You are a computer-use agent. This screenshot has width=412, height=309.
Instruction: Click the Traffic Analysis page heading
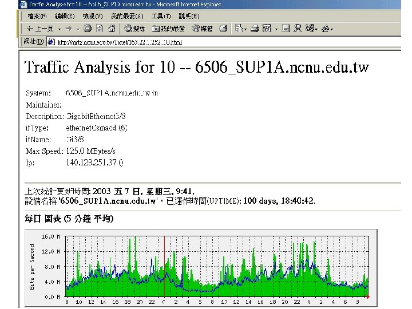(196, 67)
